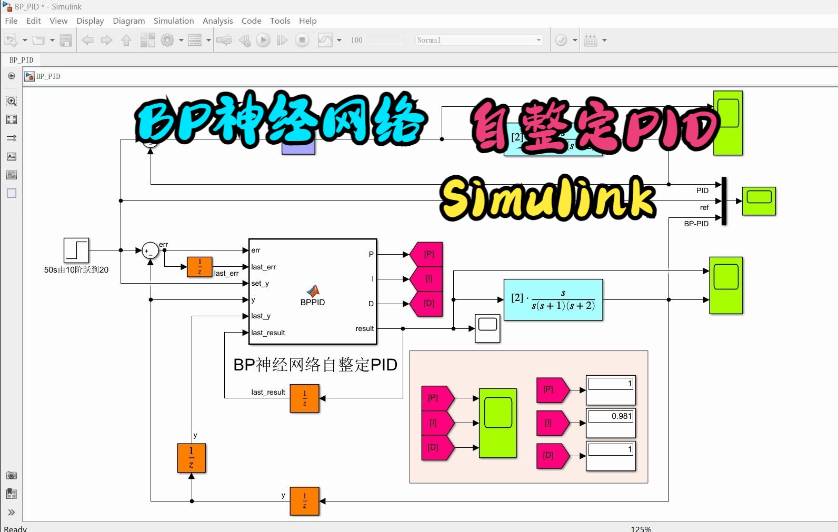Select the white scope on result signal
838x532 pixels.
(x=487, y=328)
